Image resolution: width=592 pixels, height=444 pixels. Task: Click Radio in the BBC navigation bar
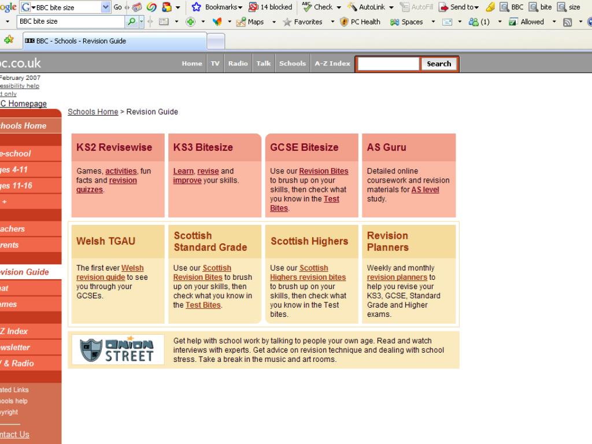click(x=238, y=64)
